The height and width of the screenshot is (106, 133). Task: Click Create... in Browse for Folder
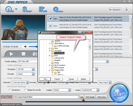pyautogui.click(x=72, y=79)
